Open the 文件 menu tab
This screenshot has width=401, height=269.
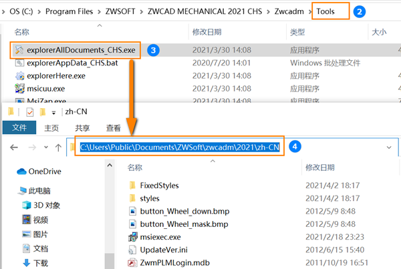[x=19, y=127]
